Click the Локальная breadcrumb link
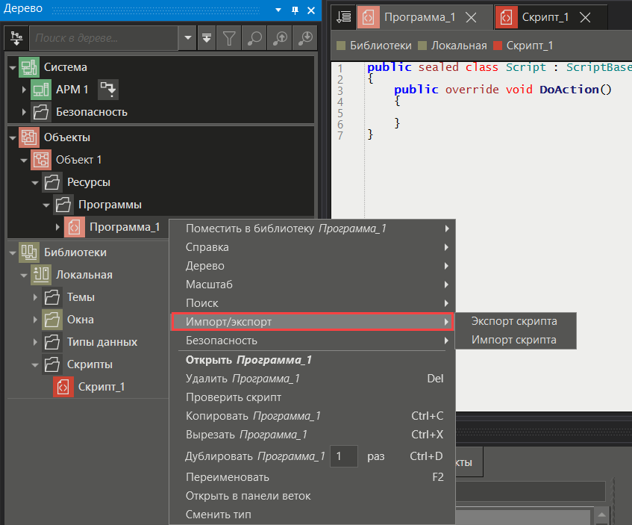Viewport: 632px width, 525px height. (459, 46)
